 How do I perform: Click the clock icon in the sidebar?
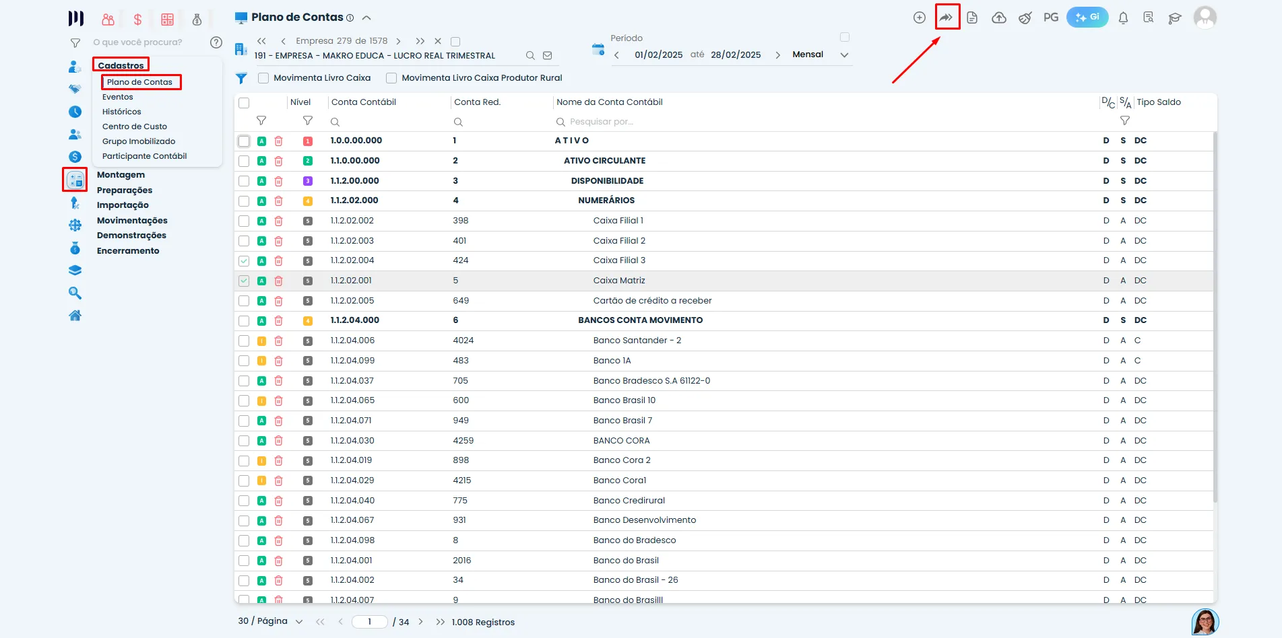tap(75, 112)
